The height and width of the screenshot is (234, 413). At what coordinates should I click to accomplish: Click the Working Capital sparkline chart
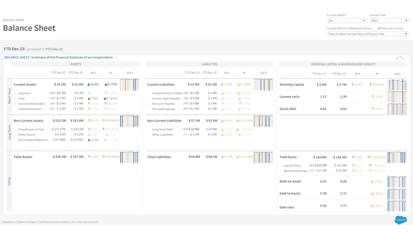(398, 84)
